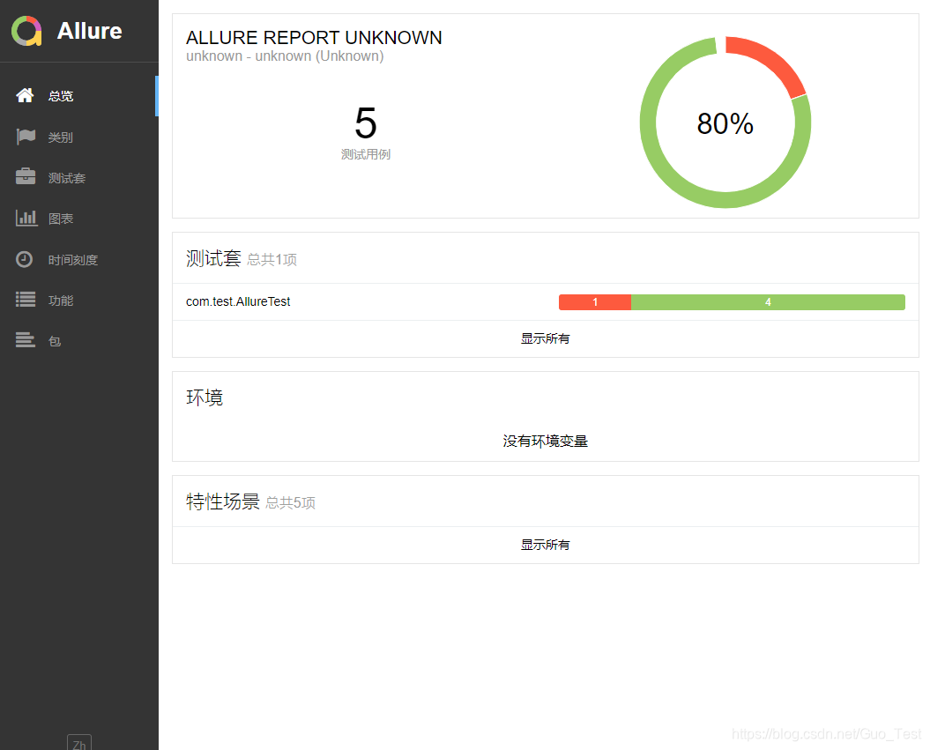Image resolution: width=930 pixels, height=750 pixels.
Task: Click the list icon for 功能
Action: point(26,300)
